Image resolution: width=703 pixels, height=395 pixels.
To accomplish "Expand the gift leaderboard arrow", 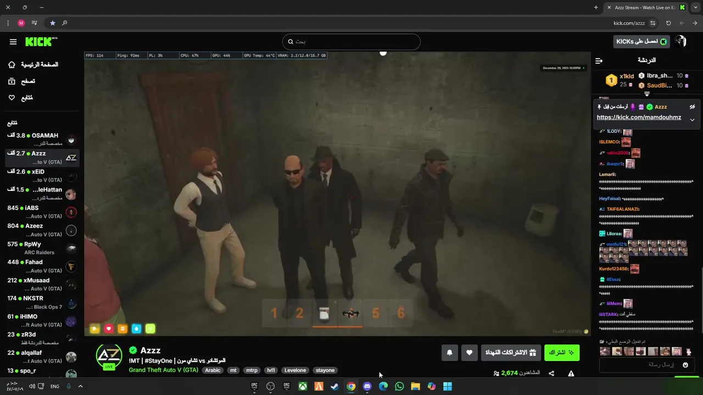I will (647, 94).
